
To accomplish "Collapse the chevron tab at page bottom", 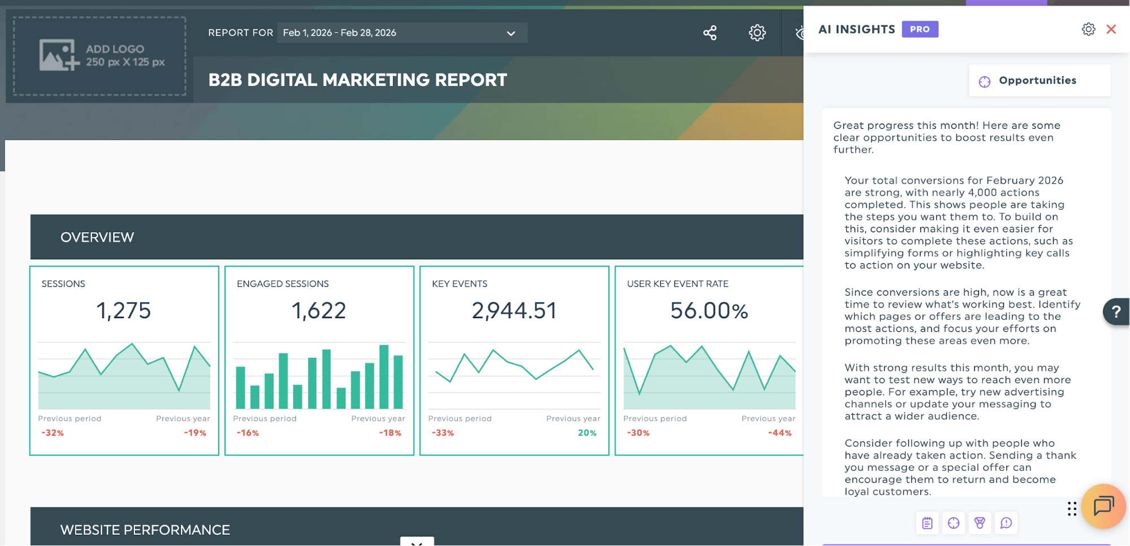I will tap(417, 541).
